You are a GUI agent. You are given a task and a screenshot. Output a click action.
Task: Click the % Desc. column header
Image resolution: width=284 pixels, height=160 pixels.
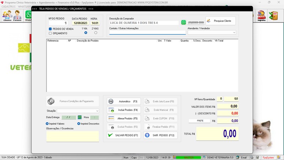pyautogui.click(x=197, y=41)
